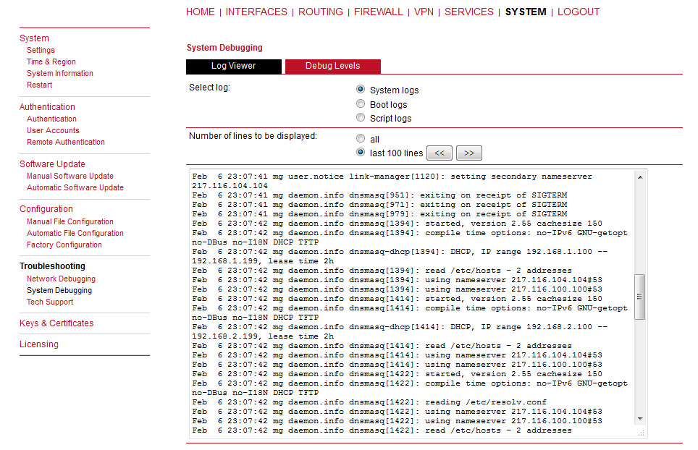Click the << previous lines button
This screenshot has width=698, height=450.
(x=440, y=153)
